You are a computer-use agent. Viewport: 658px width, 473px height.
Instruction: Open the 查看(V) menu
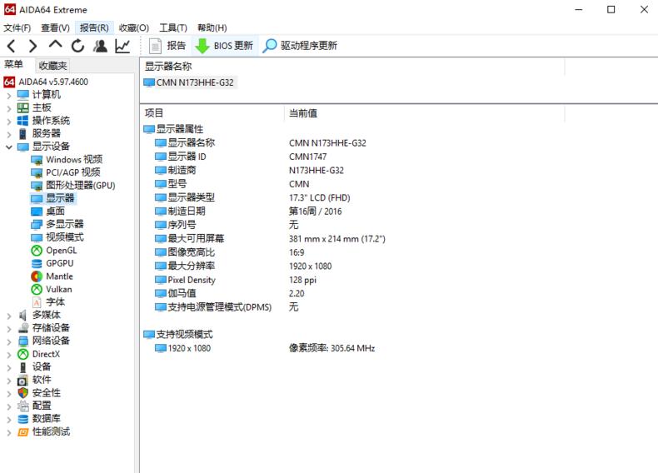coord(55,27)
